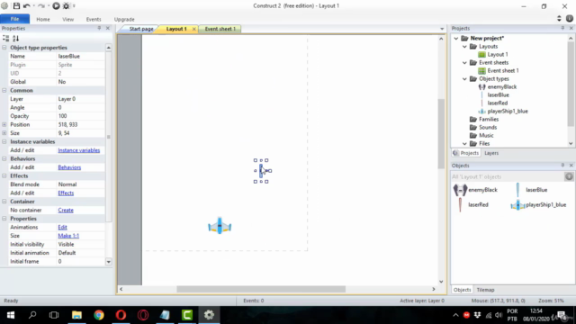Open the Home ribbon tab
Screen dimensions: 576x324
click(x=43, y=19)
